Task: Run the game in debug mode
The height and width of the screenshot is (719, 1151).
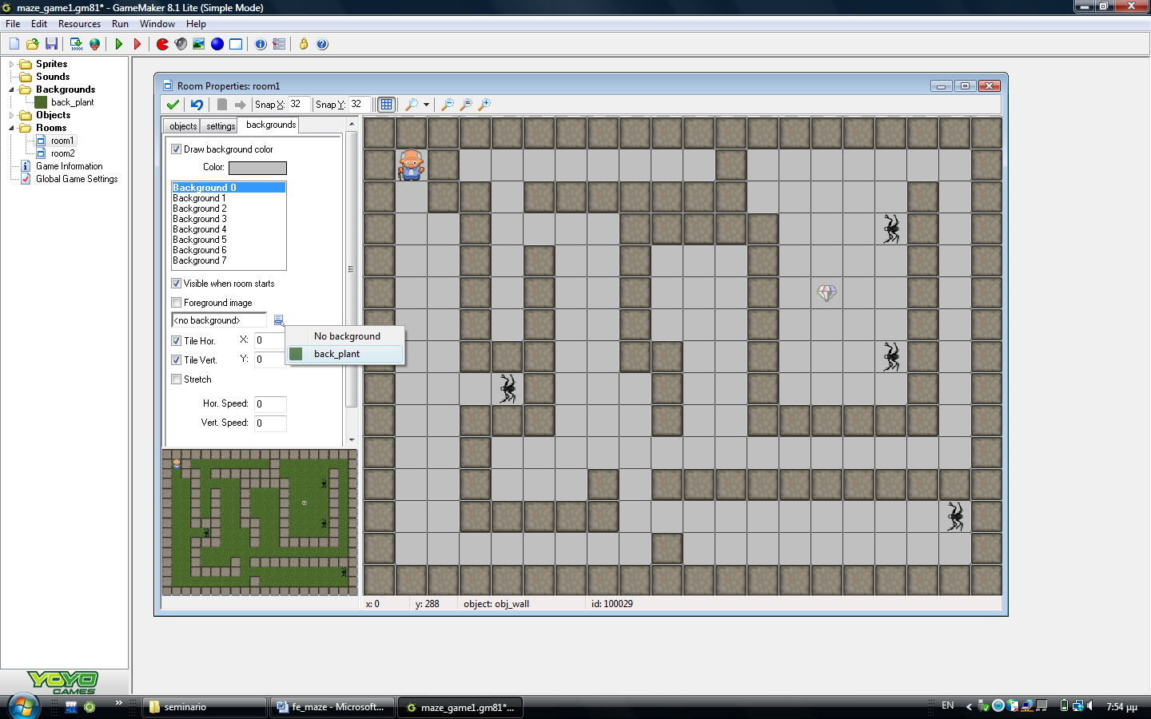Action: coord(137,44)
